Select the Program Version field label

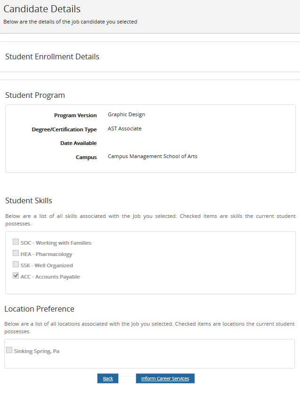75,115
